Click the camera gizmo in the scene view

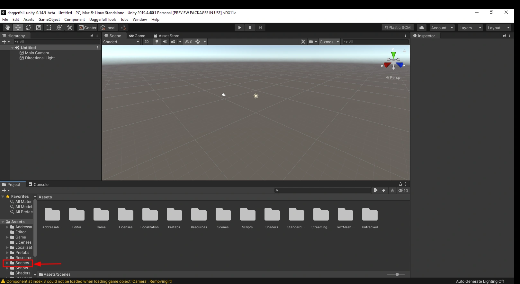coord(224,95)
